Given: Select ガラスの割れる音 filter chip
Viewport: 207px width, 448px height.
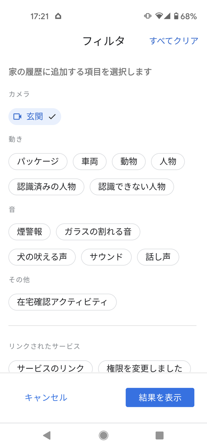Looking at the screenshot, I should [98, 231].
